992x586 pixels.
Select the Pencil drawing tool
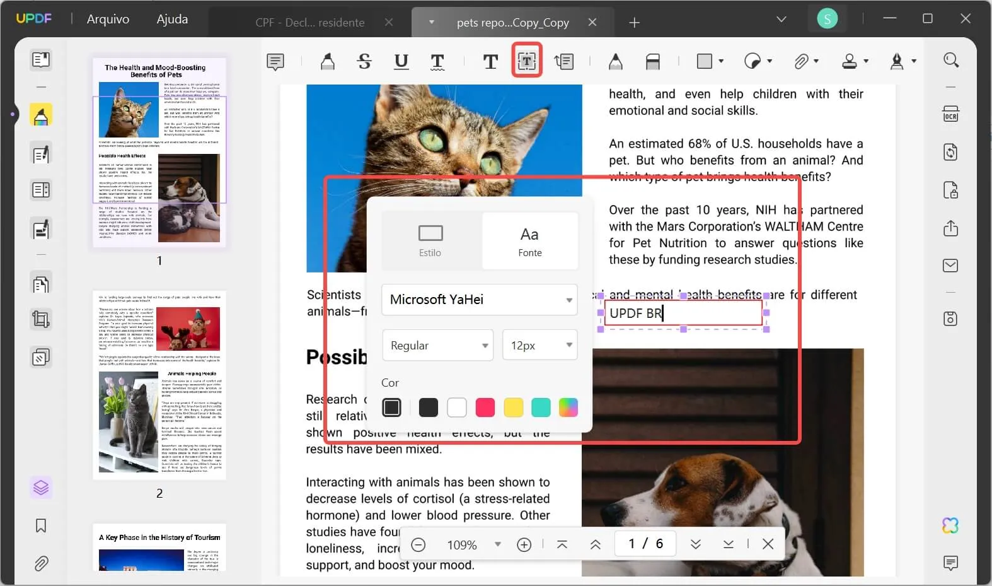(616, 61)
